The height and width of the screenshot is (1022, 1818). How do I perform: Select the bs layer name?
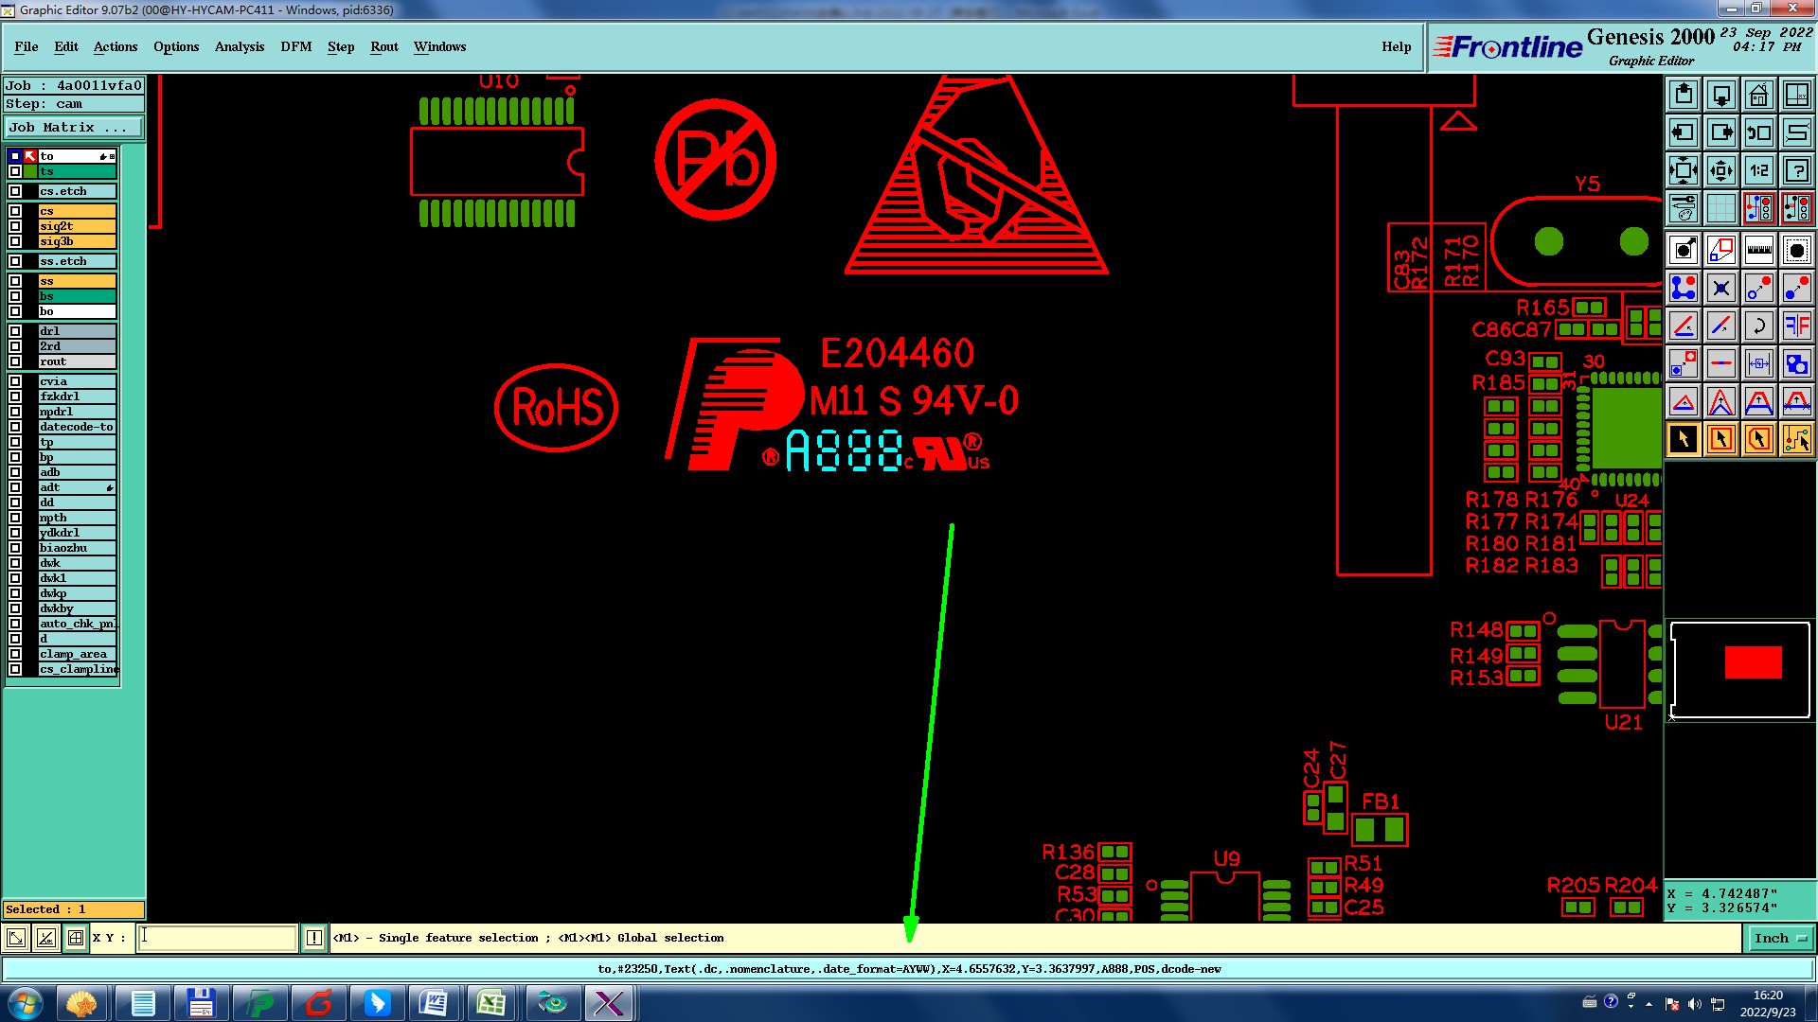pyautogui.click(x=77, y=296)
